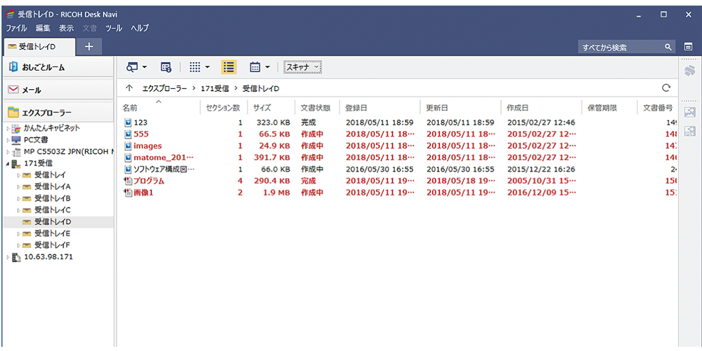Expand the かんたんキャビネット node
This screenshot has height=351, width=702.
tap(8, 128)
